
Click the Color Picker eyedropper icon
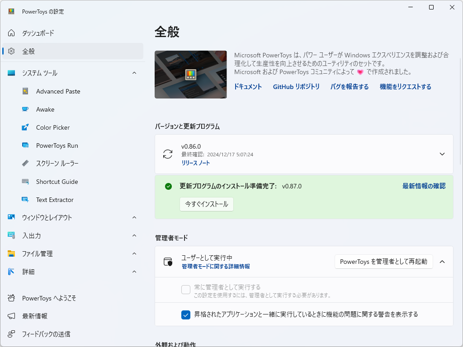pos(25,127)
